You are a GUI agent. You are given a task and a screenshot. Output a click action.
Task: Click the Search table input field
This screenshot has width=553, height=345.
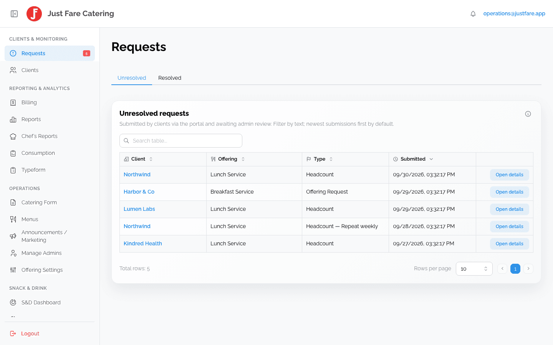point(181,141)
